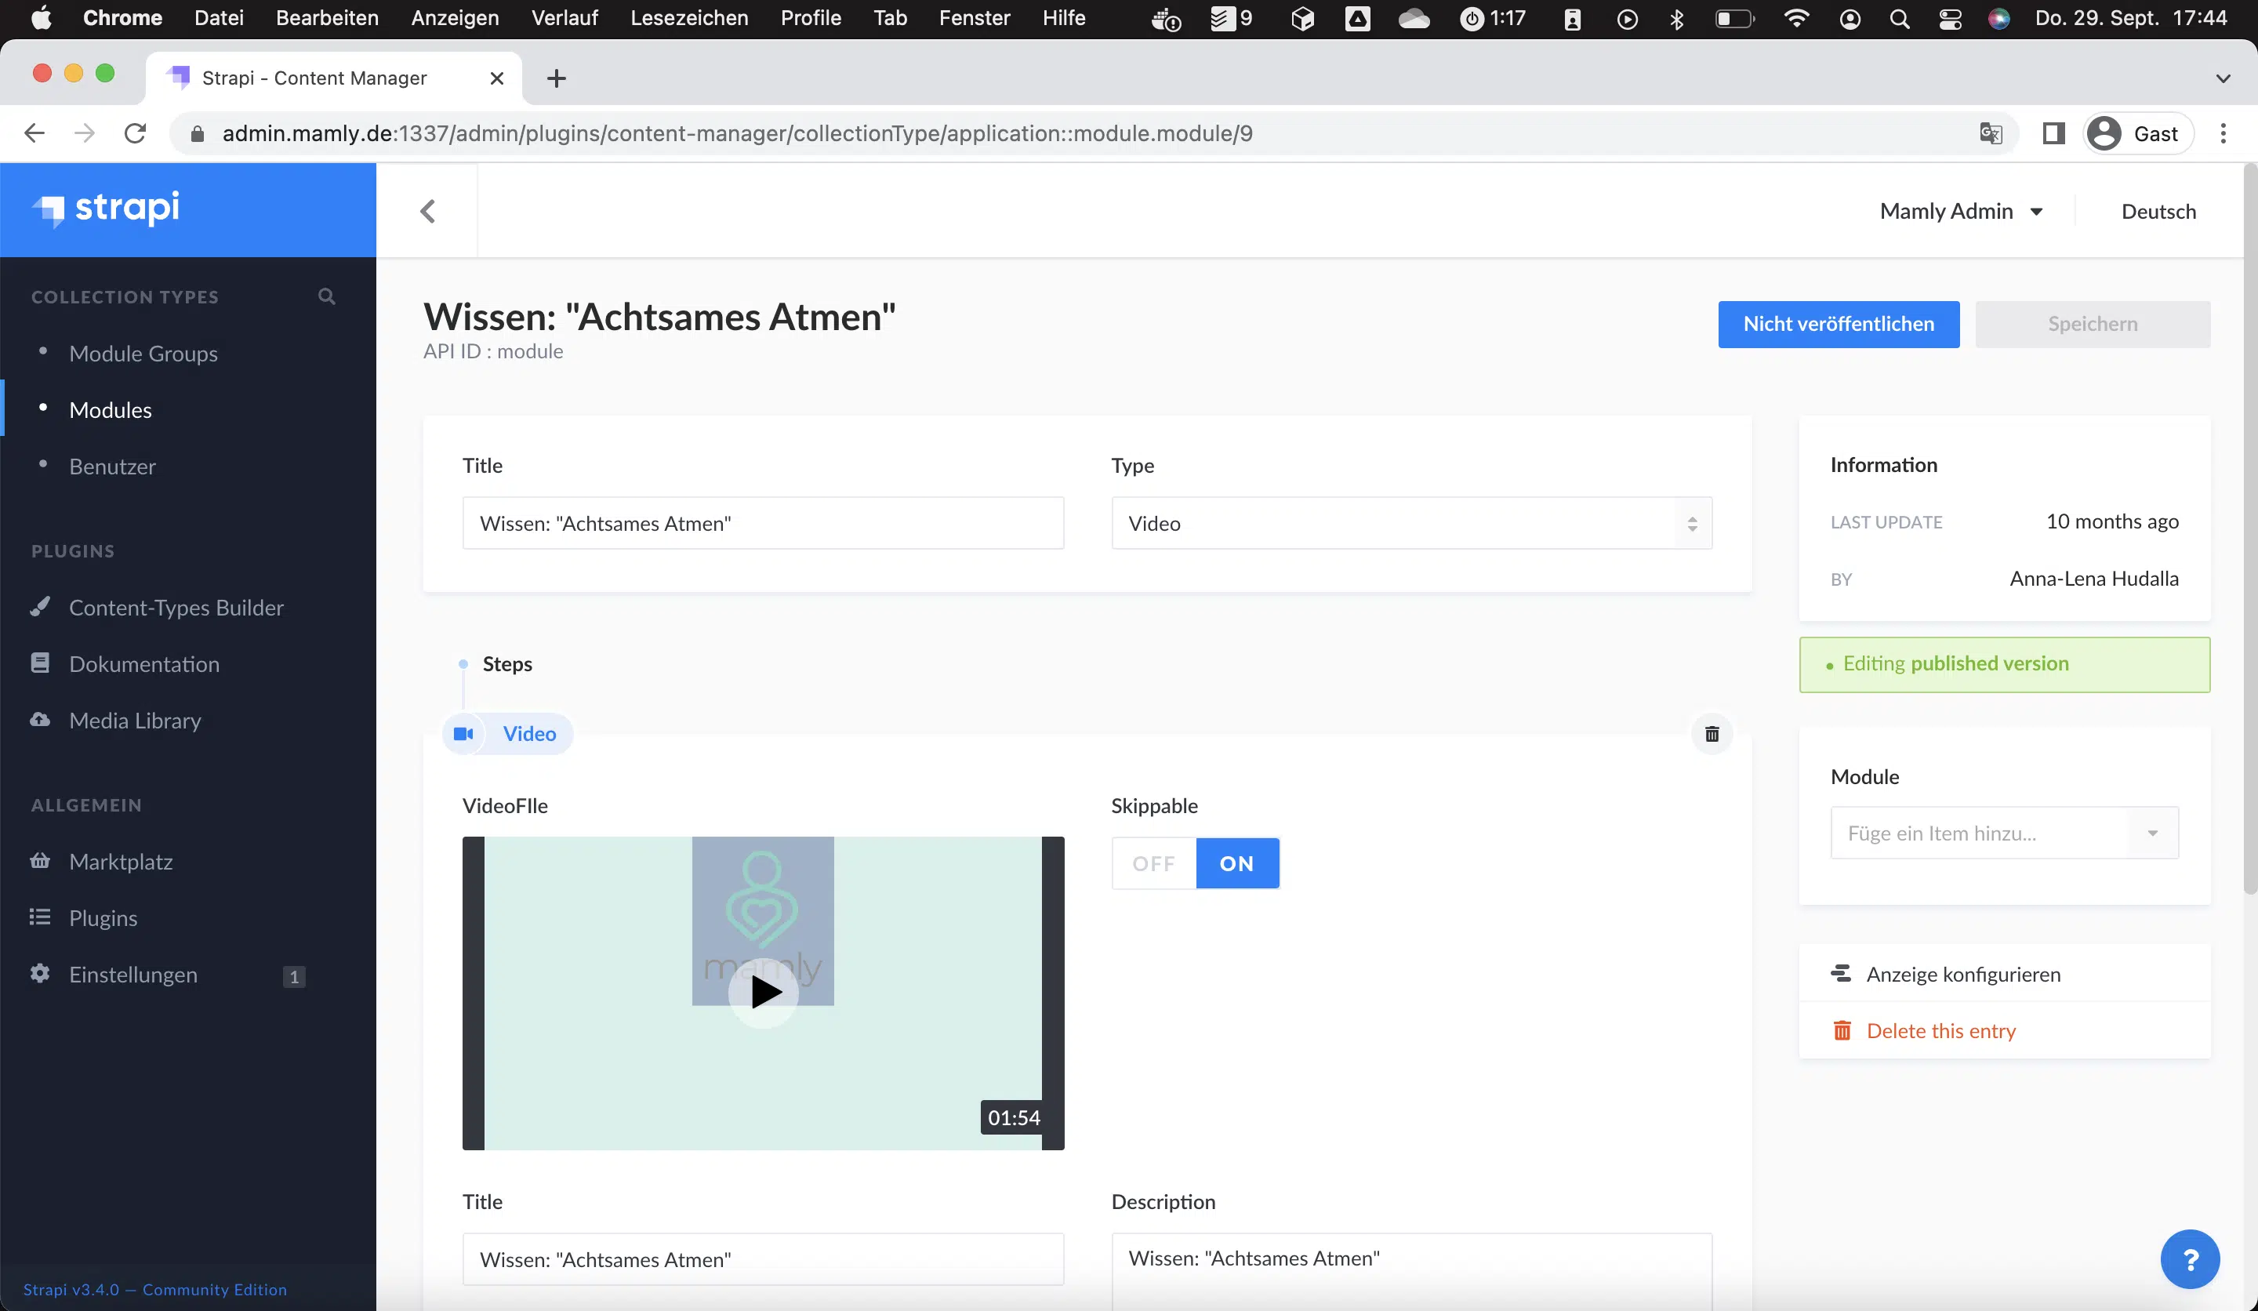
Task: Open Chrome three-dot menu
Action: click(x=2223, y=133)
